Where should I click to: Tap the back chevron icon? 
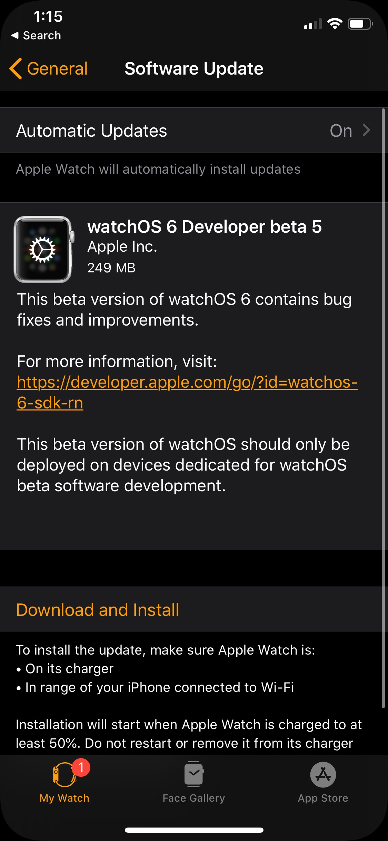click(16, 68)
